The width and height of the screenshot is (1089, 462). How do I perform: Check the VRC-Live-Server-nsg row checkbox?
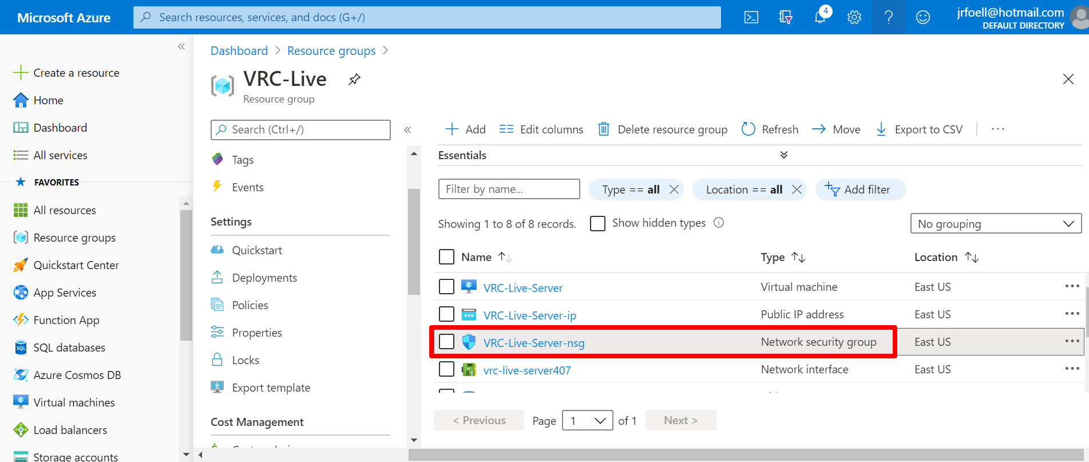pyautogui.click(x=446, y=342)
